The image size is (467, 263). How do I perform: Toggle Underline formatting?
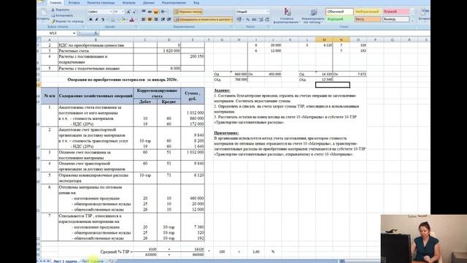point(103,20)
